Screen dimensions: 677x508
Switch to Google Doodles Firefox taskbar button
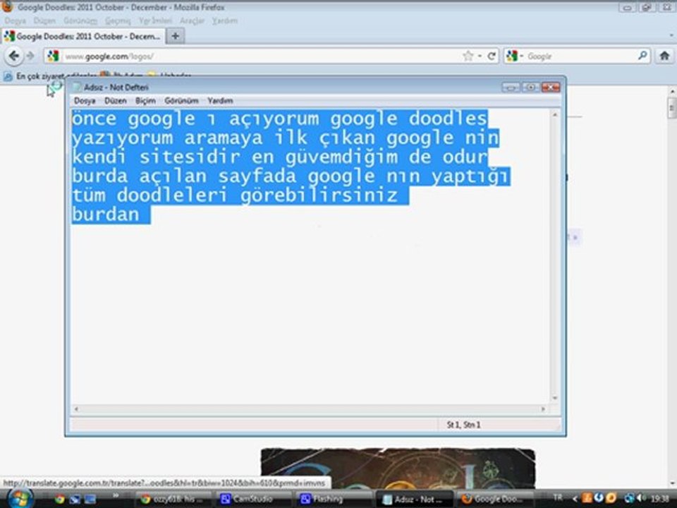tap(495, 500)
